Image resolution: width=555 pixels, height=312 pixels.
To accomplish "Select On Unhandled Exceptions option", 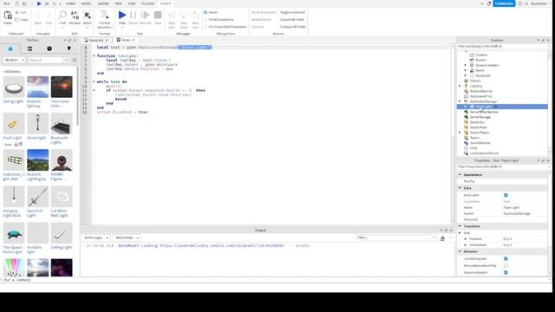I will tap(206, 27).
